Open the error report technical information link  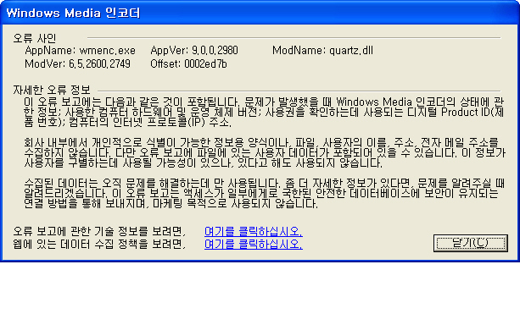point(254,231)
